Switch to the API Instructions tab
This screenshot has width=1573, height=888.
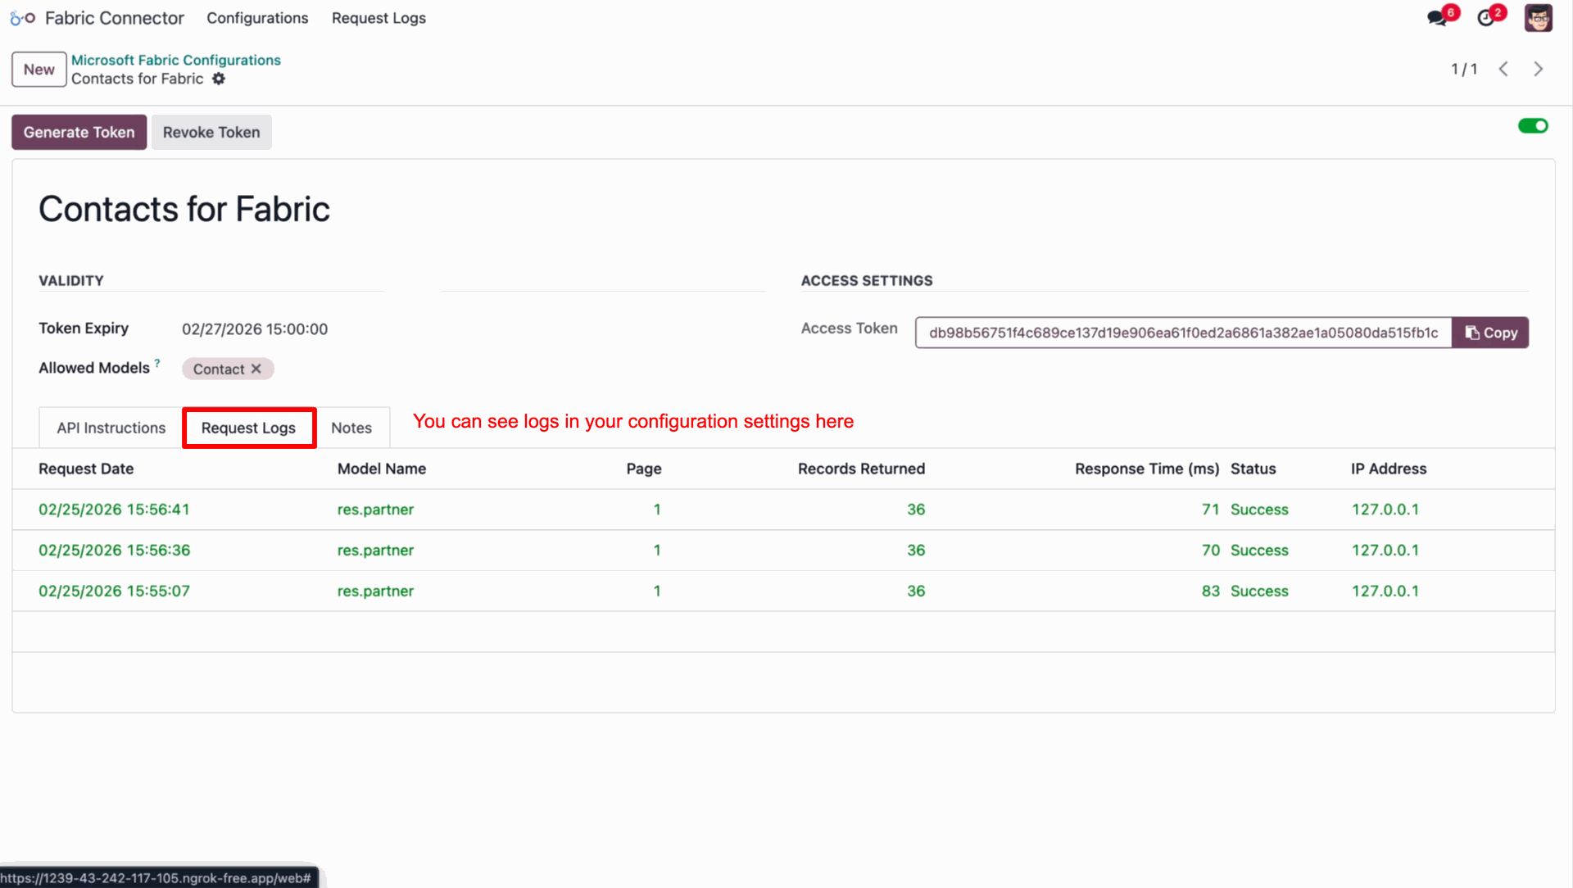coord(111,428)
